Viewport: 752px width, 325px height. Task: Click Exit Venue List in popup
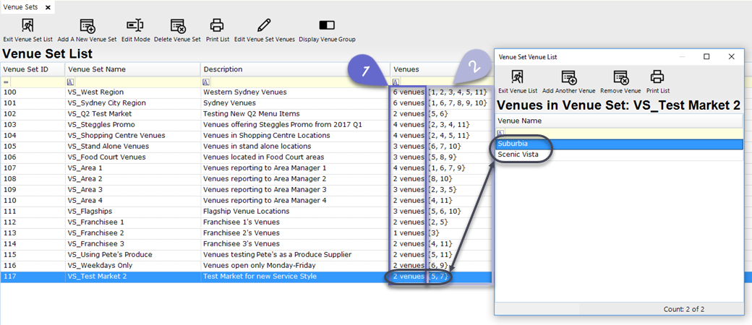[518, 77]
